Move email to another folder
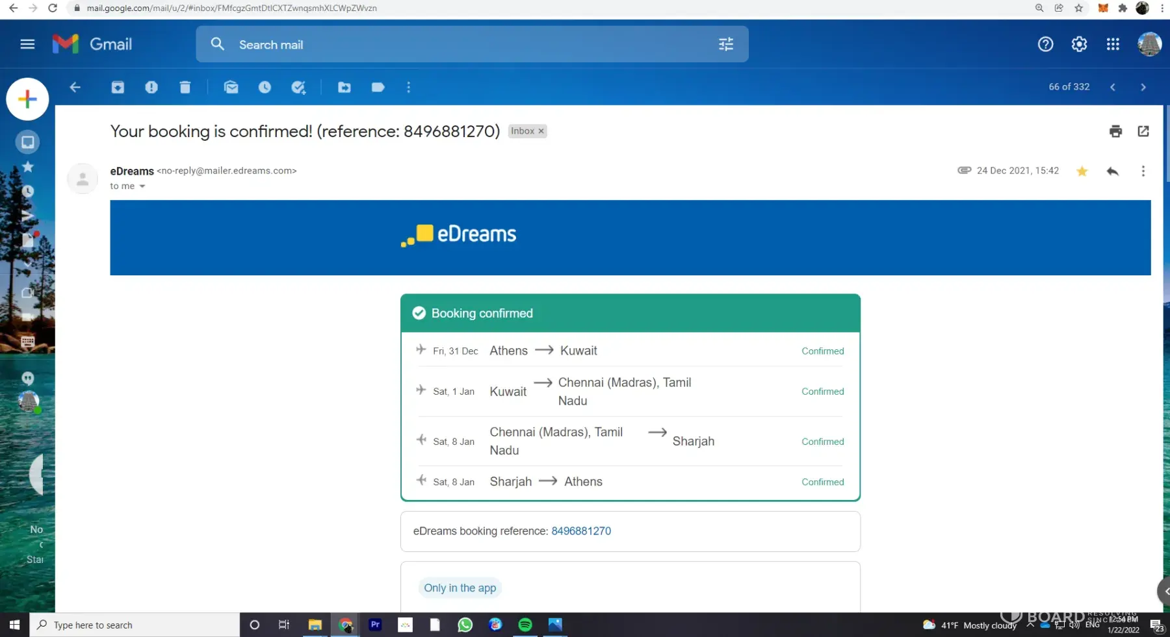1170x637 pixels. [344, 87]
